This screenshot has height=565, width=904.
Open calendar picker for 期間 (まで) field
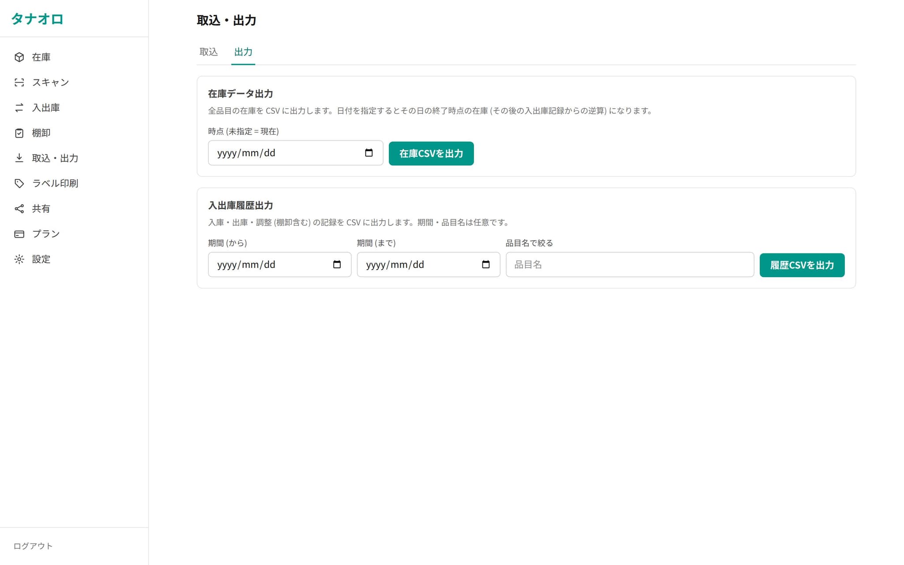click(486, 264)
